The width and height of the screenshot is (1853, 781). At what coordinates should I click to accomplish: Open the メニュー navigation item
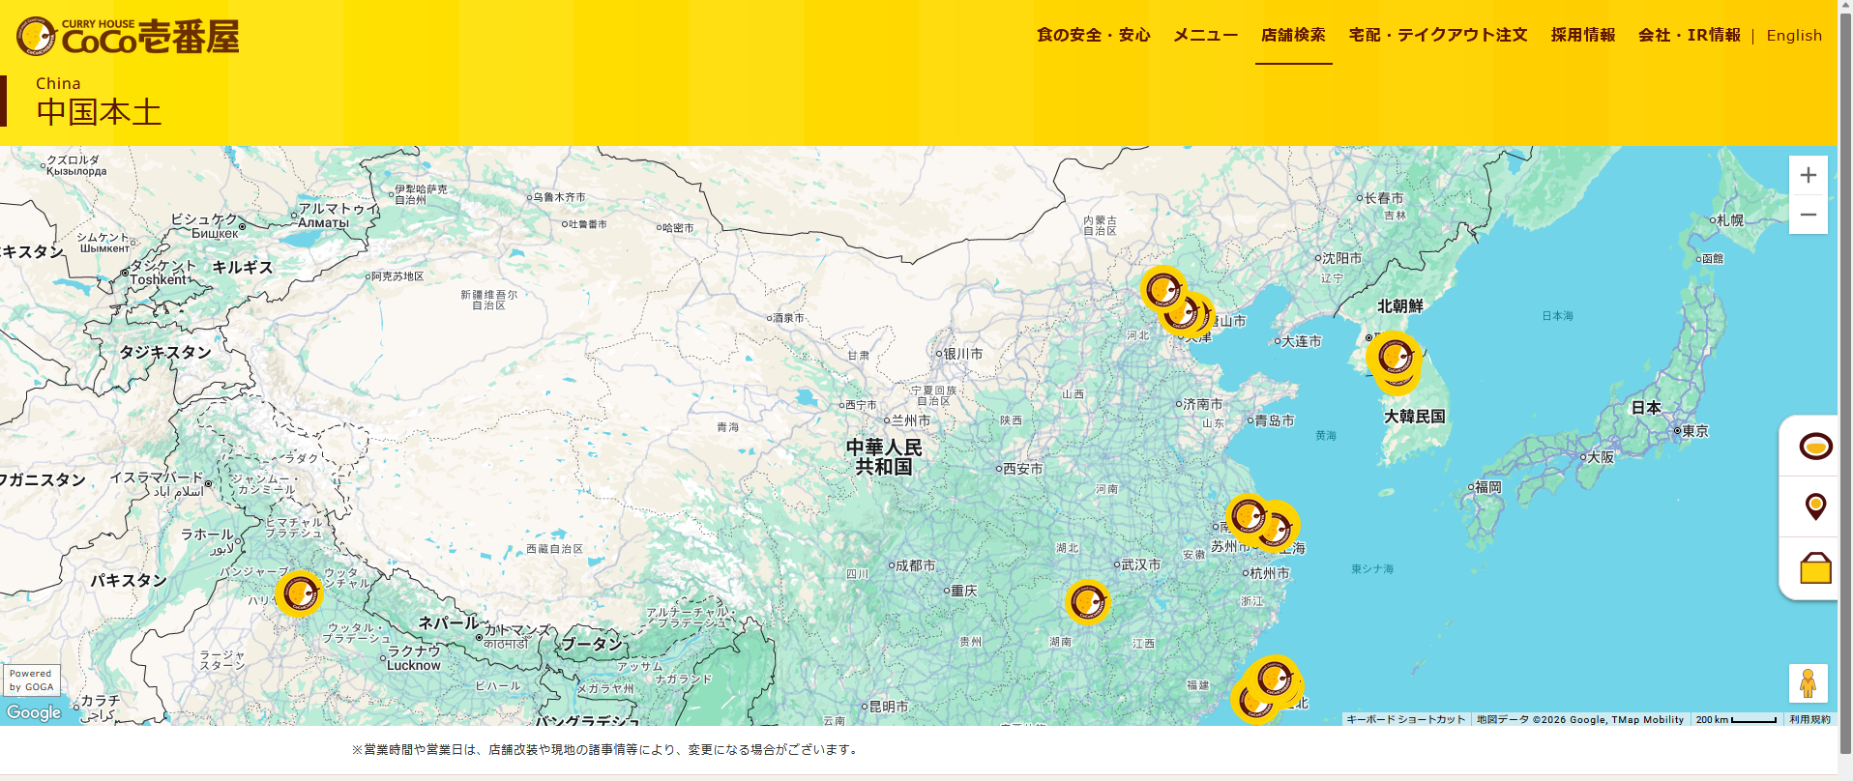pyautogui.click(x=1205, y=35)
